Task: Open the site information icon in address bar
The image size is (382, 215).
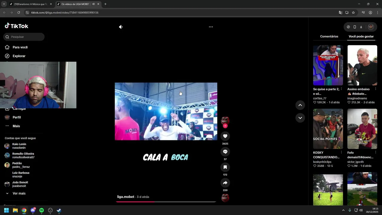Action: click(x=27, y=13)
